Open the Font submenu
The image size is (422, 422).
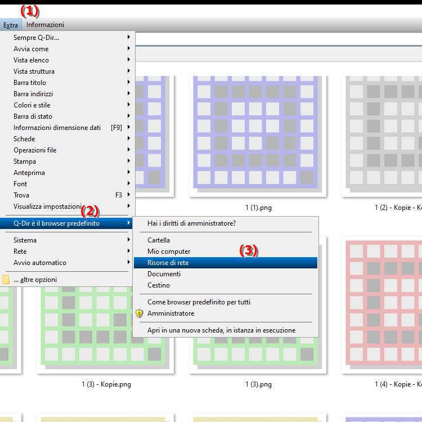click(x=67, y=184)
